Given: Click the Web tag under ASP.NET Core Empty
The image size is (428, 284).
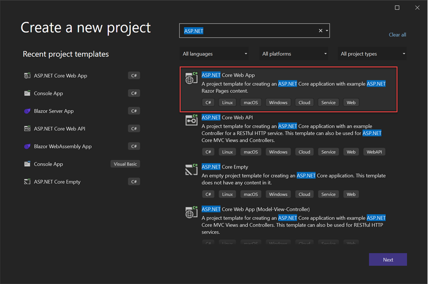Looking at the screenshot, I should tap(351, 194).
